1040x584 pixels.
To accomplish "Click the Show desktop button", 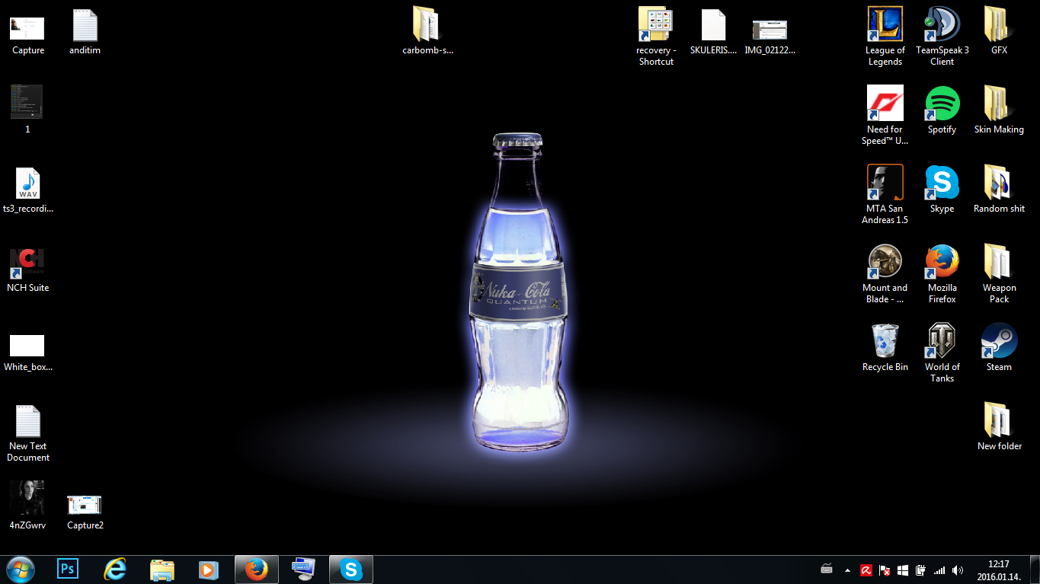I will (x=1035, y=570).
